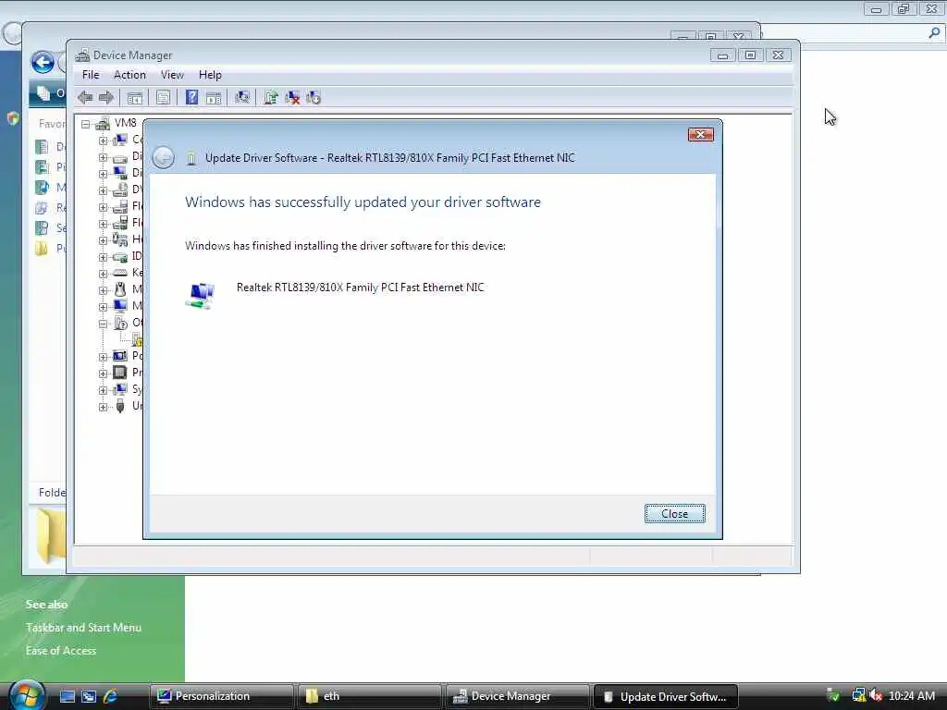Viewport: 947px width, 710px height.
Task: Click the Forward arrow in Device Manager toolbar
Action: (x=106, y=97)
